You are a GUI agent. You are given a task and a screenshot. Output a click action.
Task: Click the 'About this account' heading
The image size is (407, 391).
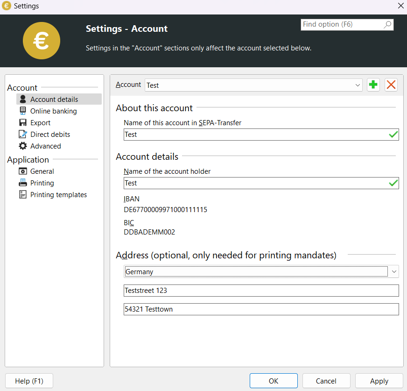point(154,108)
